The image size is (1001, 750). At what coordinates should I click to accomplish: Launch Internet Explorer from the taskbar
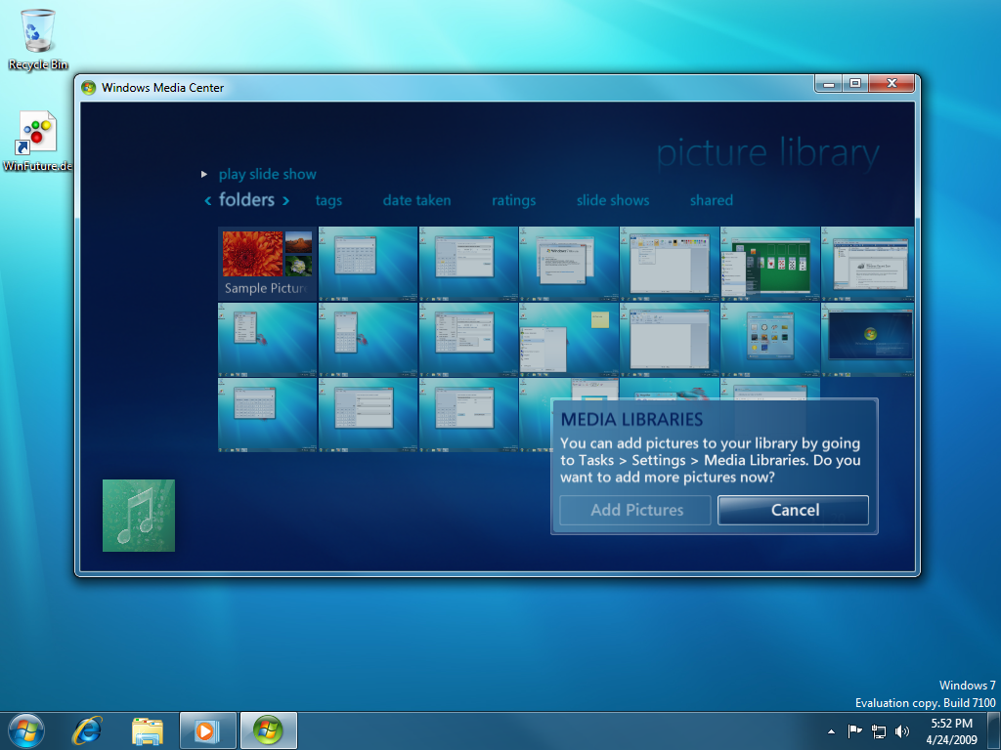tap(87, 730)
